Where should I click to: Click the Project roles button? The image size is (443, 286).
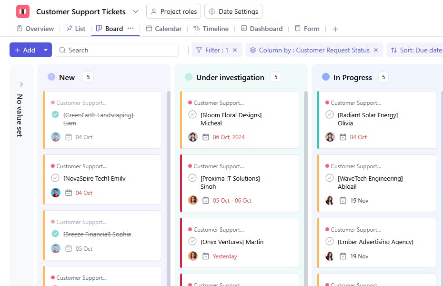(173, 11)
